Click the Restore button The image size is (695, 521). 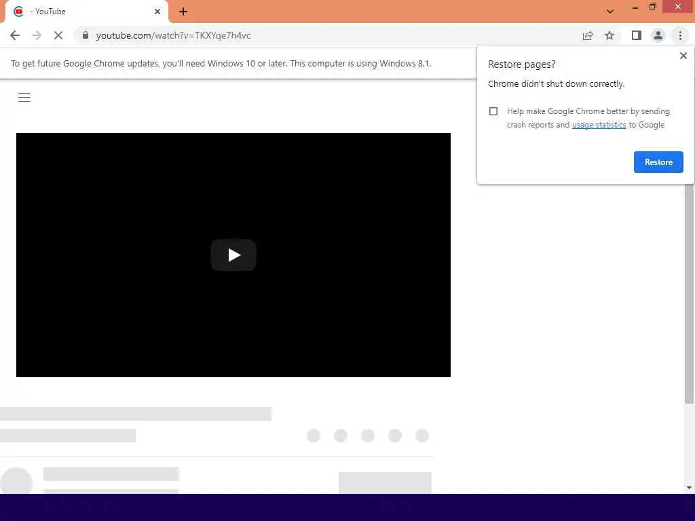pyautogui.click(x=658, y=162)
